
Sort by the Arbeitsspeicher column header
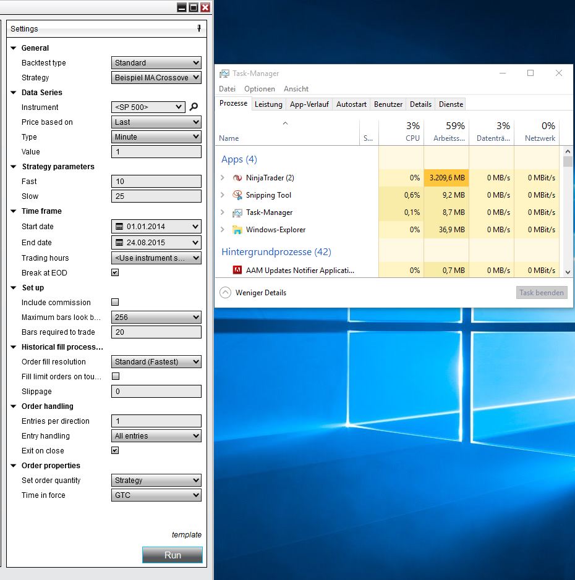coord(446,132)
